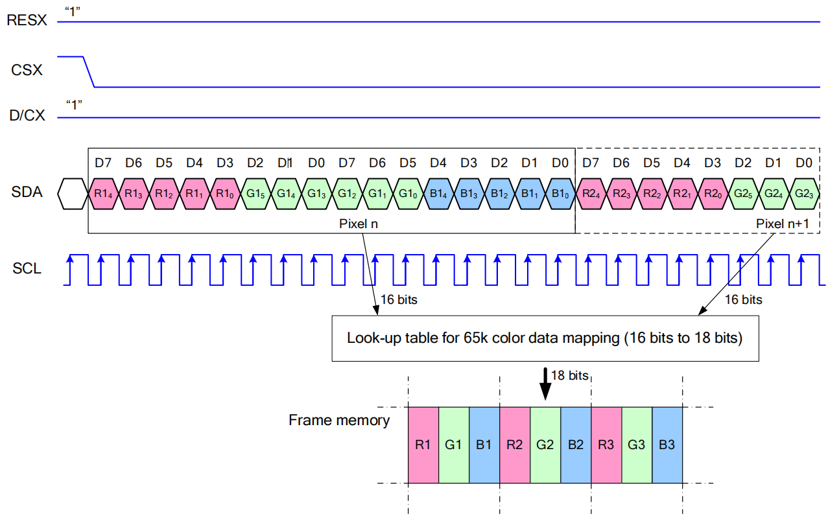Select the R1₃ bit cell on SDA

(x=134, y=193)
